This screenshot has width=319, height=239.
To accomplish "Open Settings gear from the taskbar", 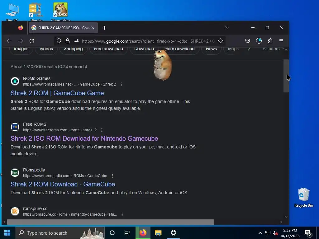I will click(174, 233).
